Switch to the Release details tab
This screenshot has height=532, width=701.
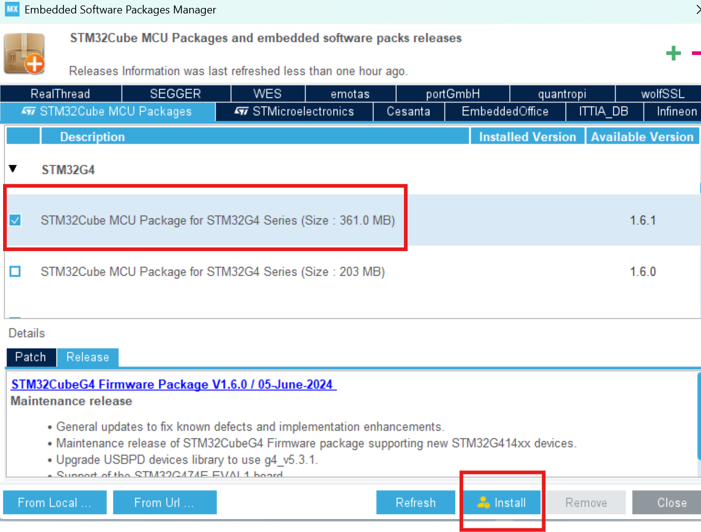click(x=87, y=357)
